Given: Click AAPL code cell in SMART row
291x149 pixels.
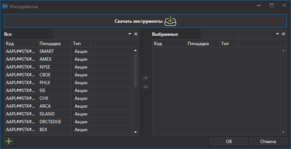Looking at the screenshot, I should (x=21, y=51).
